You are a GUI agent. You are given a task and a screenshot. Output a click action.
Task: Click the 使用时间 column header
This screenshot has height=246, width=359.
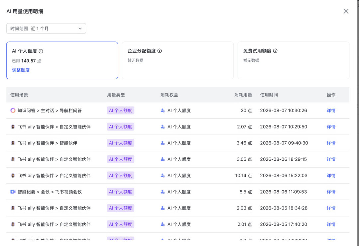[x=269, y=95]
